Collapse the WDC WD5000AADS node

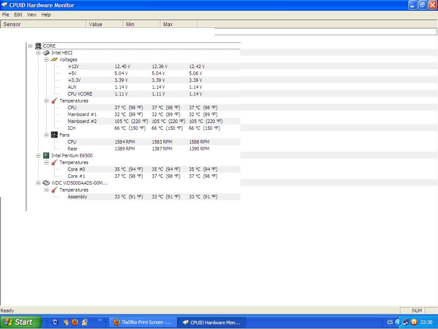pos(38,183)
